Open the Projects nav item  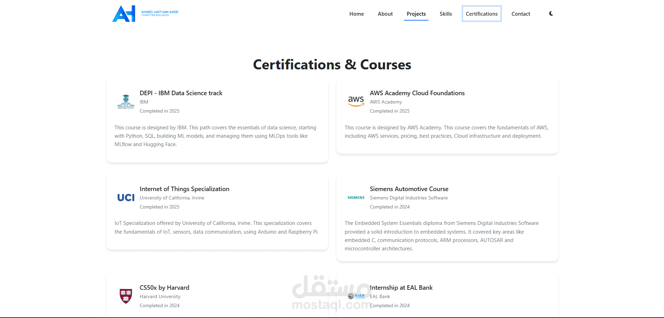pos(416,14)
